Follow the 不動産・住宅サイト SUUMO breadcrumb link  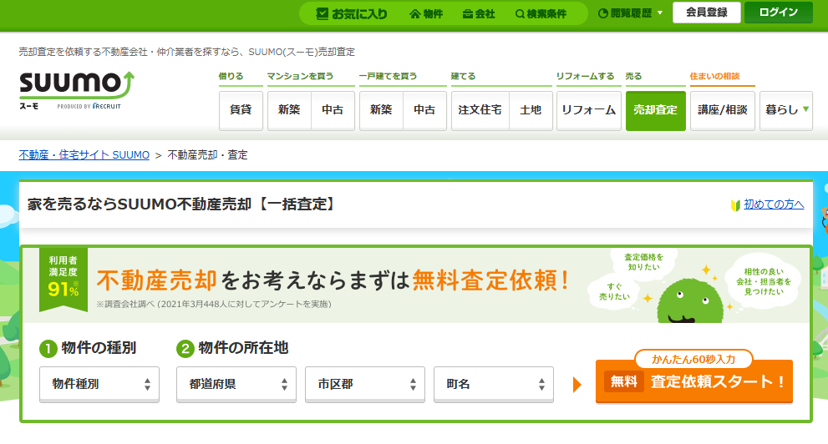[84, 155]
